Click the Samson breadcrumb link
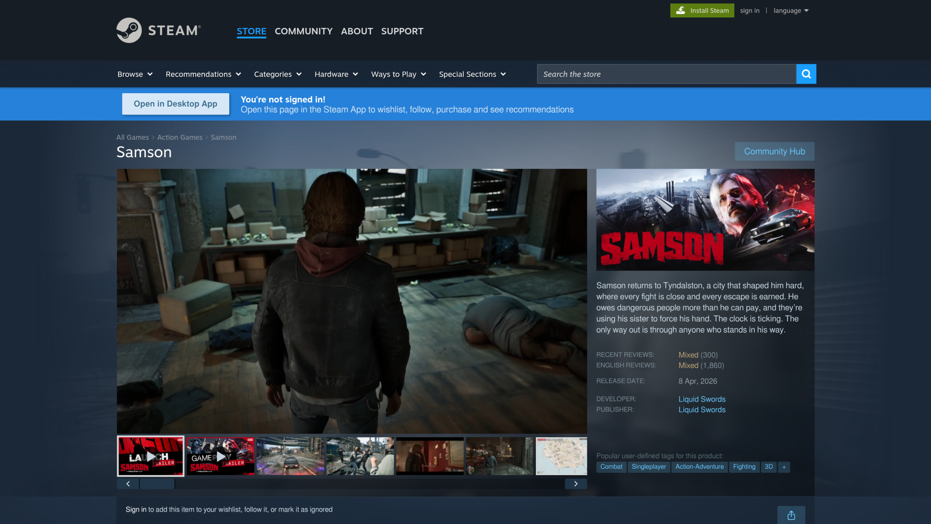931x524 pixels. [x=223, y=137]
